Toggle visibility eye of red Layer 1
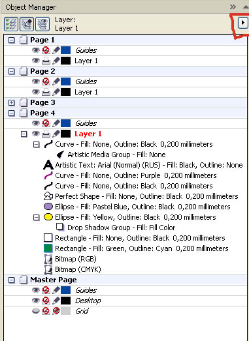Screen dimensions: 249x341 tap(36, 134)
